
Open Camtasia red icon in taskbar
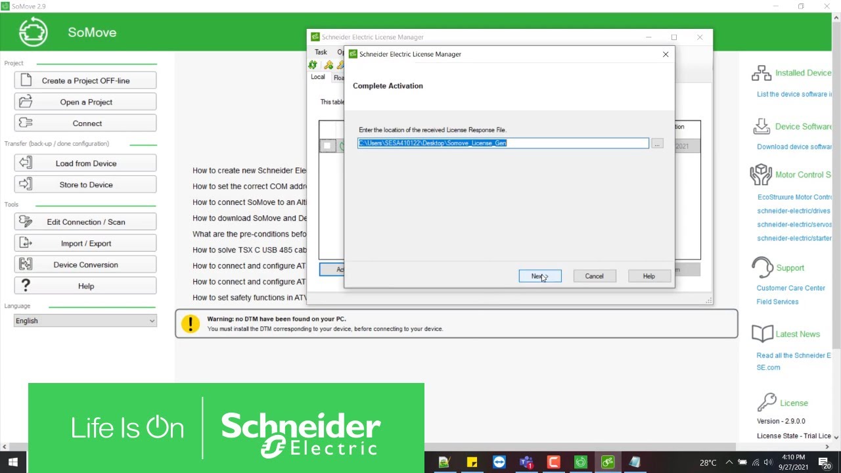(553, 462)
